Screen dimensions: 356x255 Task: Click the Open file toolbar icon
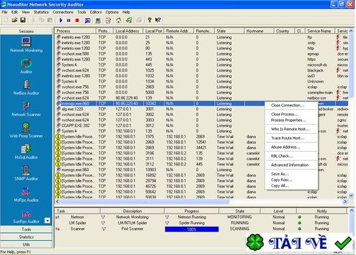point(13,20)
